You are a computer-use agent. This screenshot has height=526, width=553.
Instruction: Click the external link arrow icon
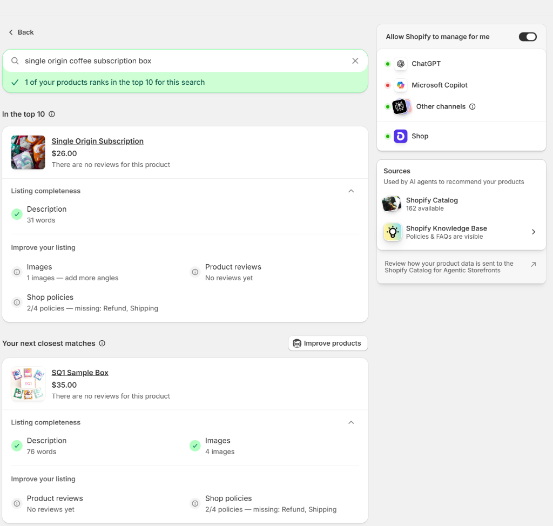pyautogui.click(x=533, y=264)
